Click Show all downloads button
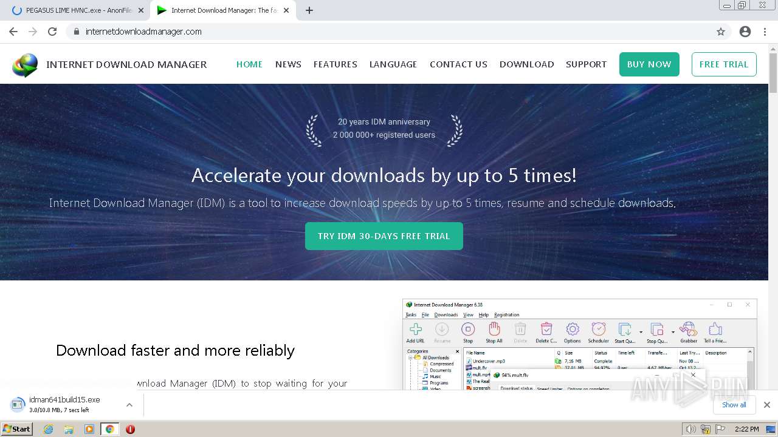Screen dimensions: 778x437 734,405
